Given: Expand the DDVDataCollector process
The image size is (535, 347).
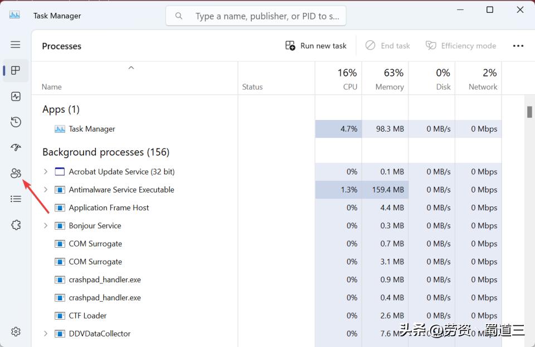Looking at the screenshot, I should click(45, 333).
